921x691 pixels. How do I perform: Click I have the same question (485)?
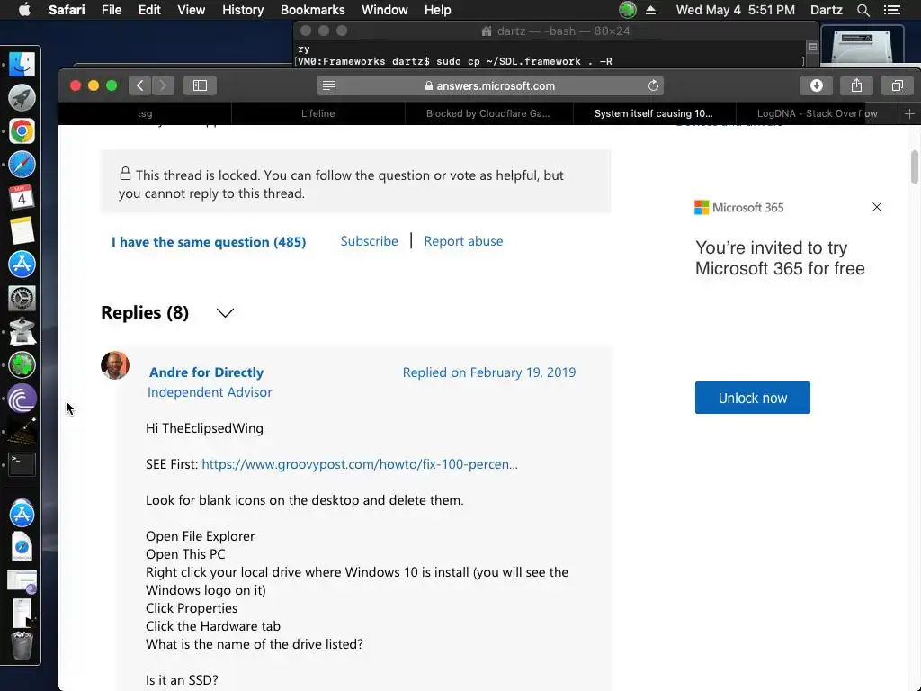click(x=209, y=241)
